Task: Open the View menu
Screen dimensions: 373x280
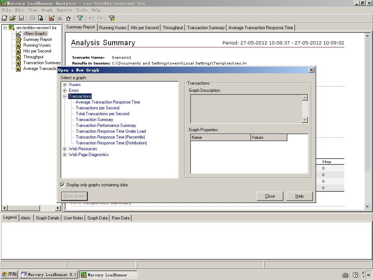Action: click(32, 10)
